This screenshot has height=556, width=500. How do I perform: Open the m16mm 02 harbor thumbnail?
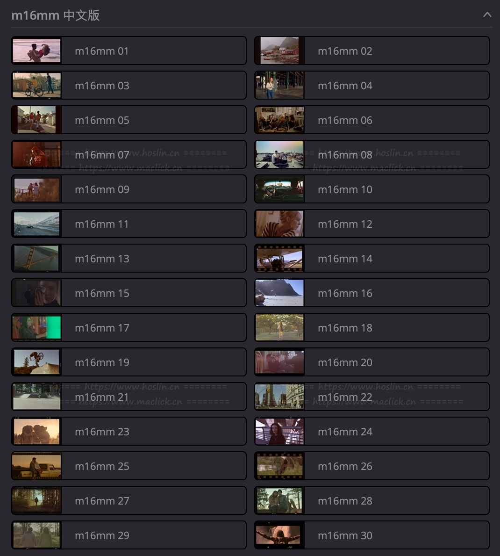click(x=279, y=51)
